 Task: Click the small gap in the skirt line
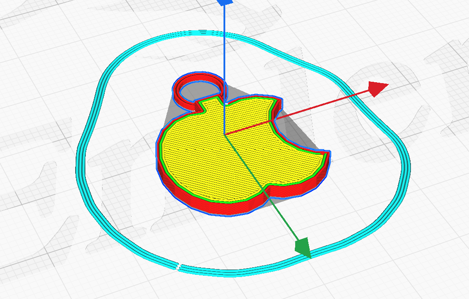(178, 265)
